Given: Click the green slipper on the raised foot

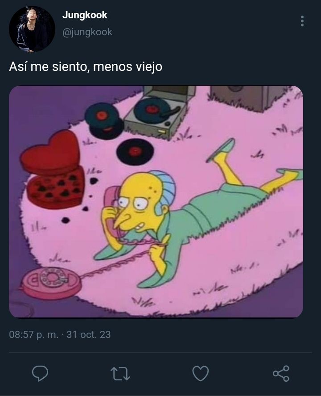Looking at the screenshot, I should tap(221, 150).
